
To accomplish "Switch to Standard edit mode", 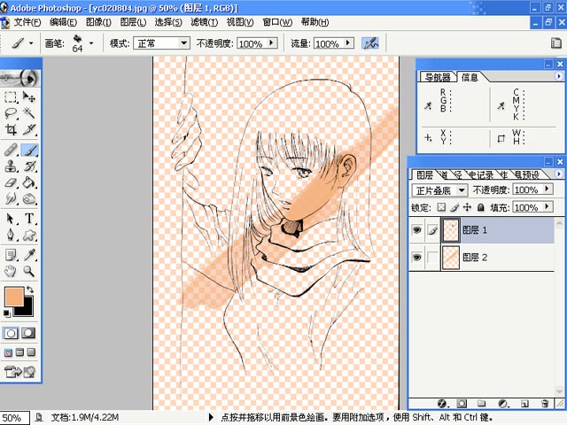I will 11,333.
